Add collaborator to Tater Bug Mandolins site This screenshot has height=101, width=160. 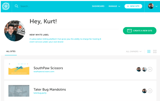pos(150,91)
